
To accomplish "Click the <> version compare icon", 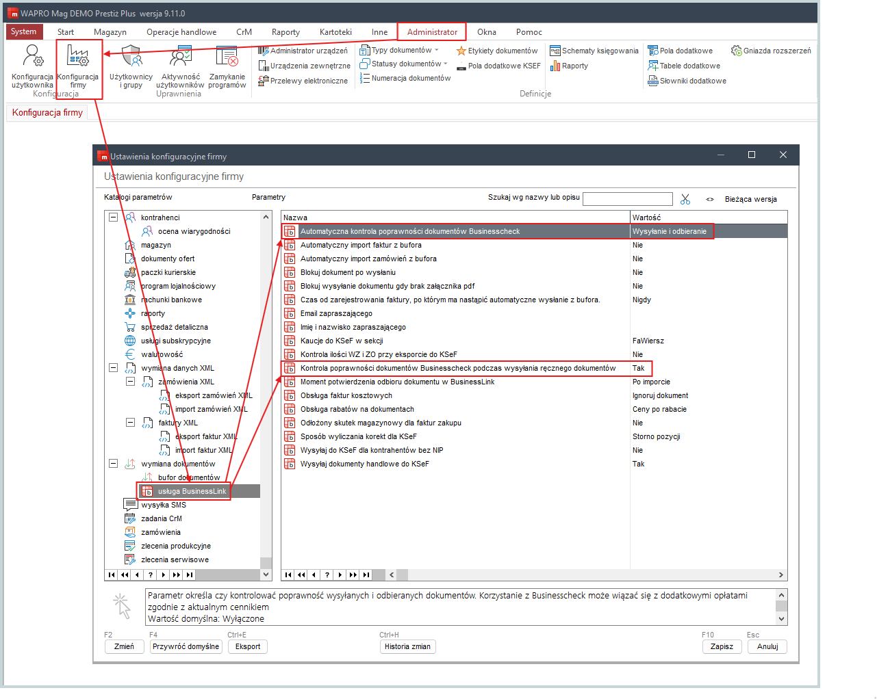I will click(710, 199).
